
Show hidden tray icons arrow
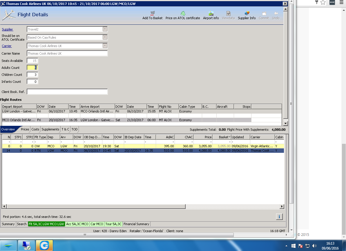tap(286, 246)
